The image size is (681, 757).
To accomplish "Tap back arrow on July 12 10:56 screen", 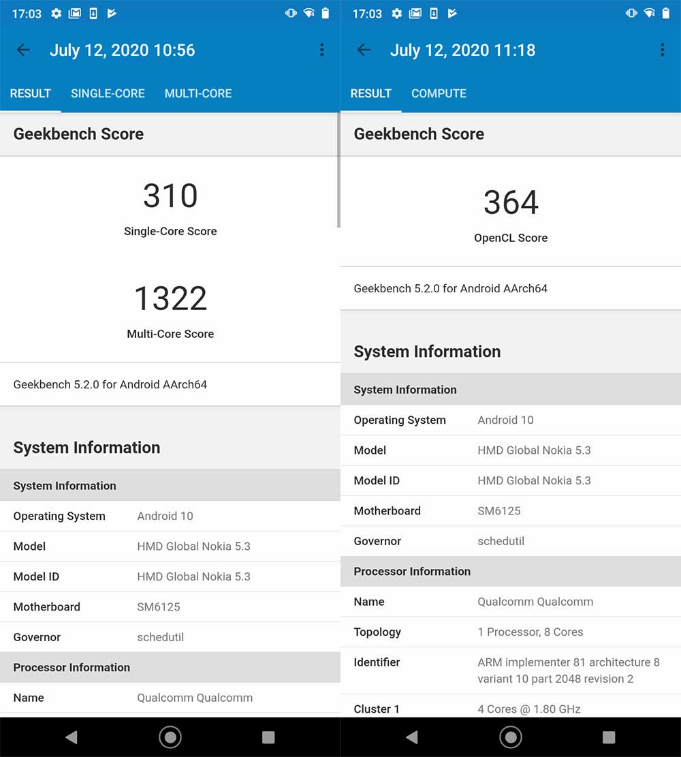I will [23, 50].
